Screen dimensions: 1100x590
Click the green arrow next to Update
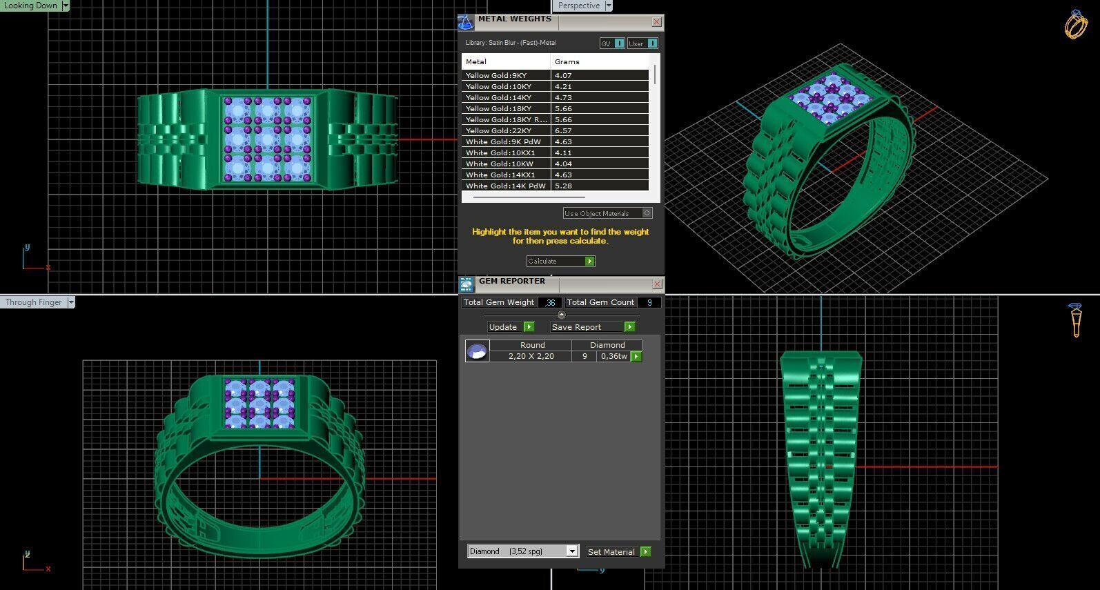[x=529, y=327]
